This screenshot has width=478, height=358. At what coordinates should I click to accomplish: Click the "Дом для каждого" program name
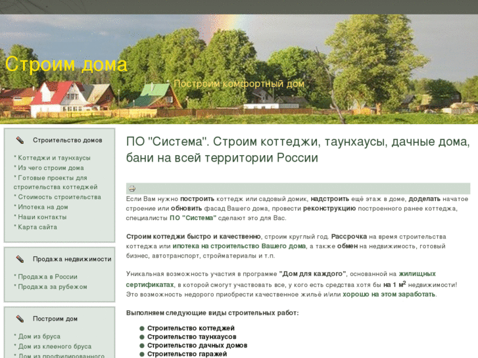[x=312, y=274]
